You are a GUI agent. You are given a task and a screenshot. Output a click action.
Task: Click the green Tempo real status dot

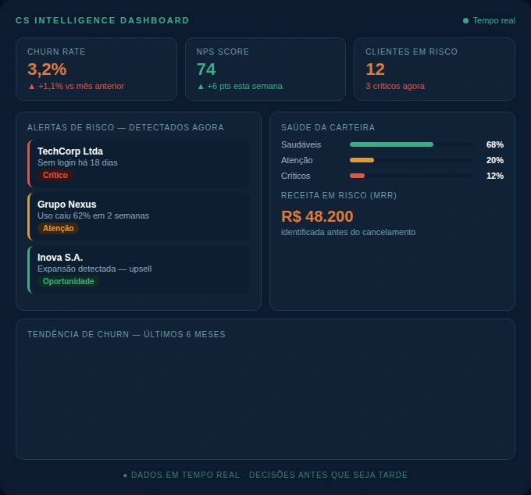tap(466, 21)
